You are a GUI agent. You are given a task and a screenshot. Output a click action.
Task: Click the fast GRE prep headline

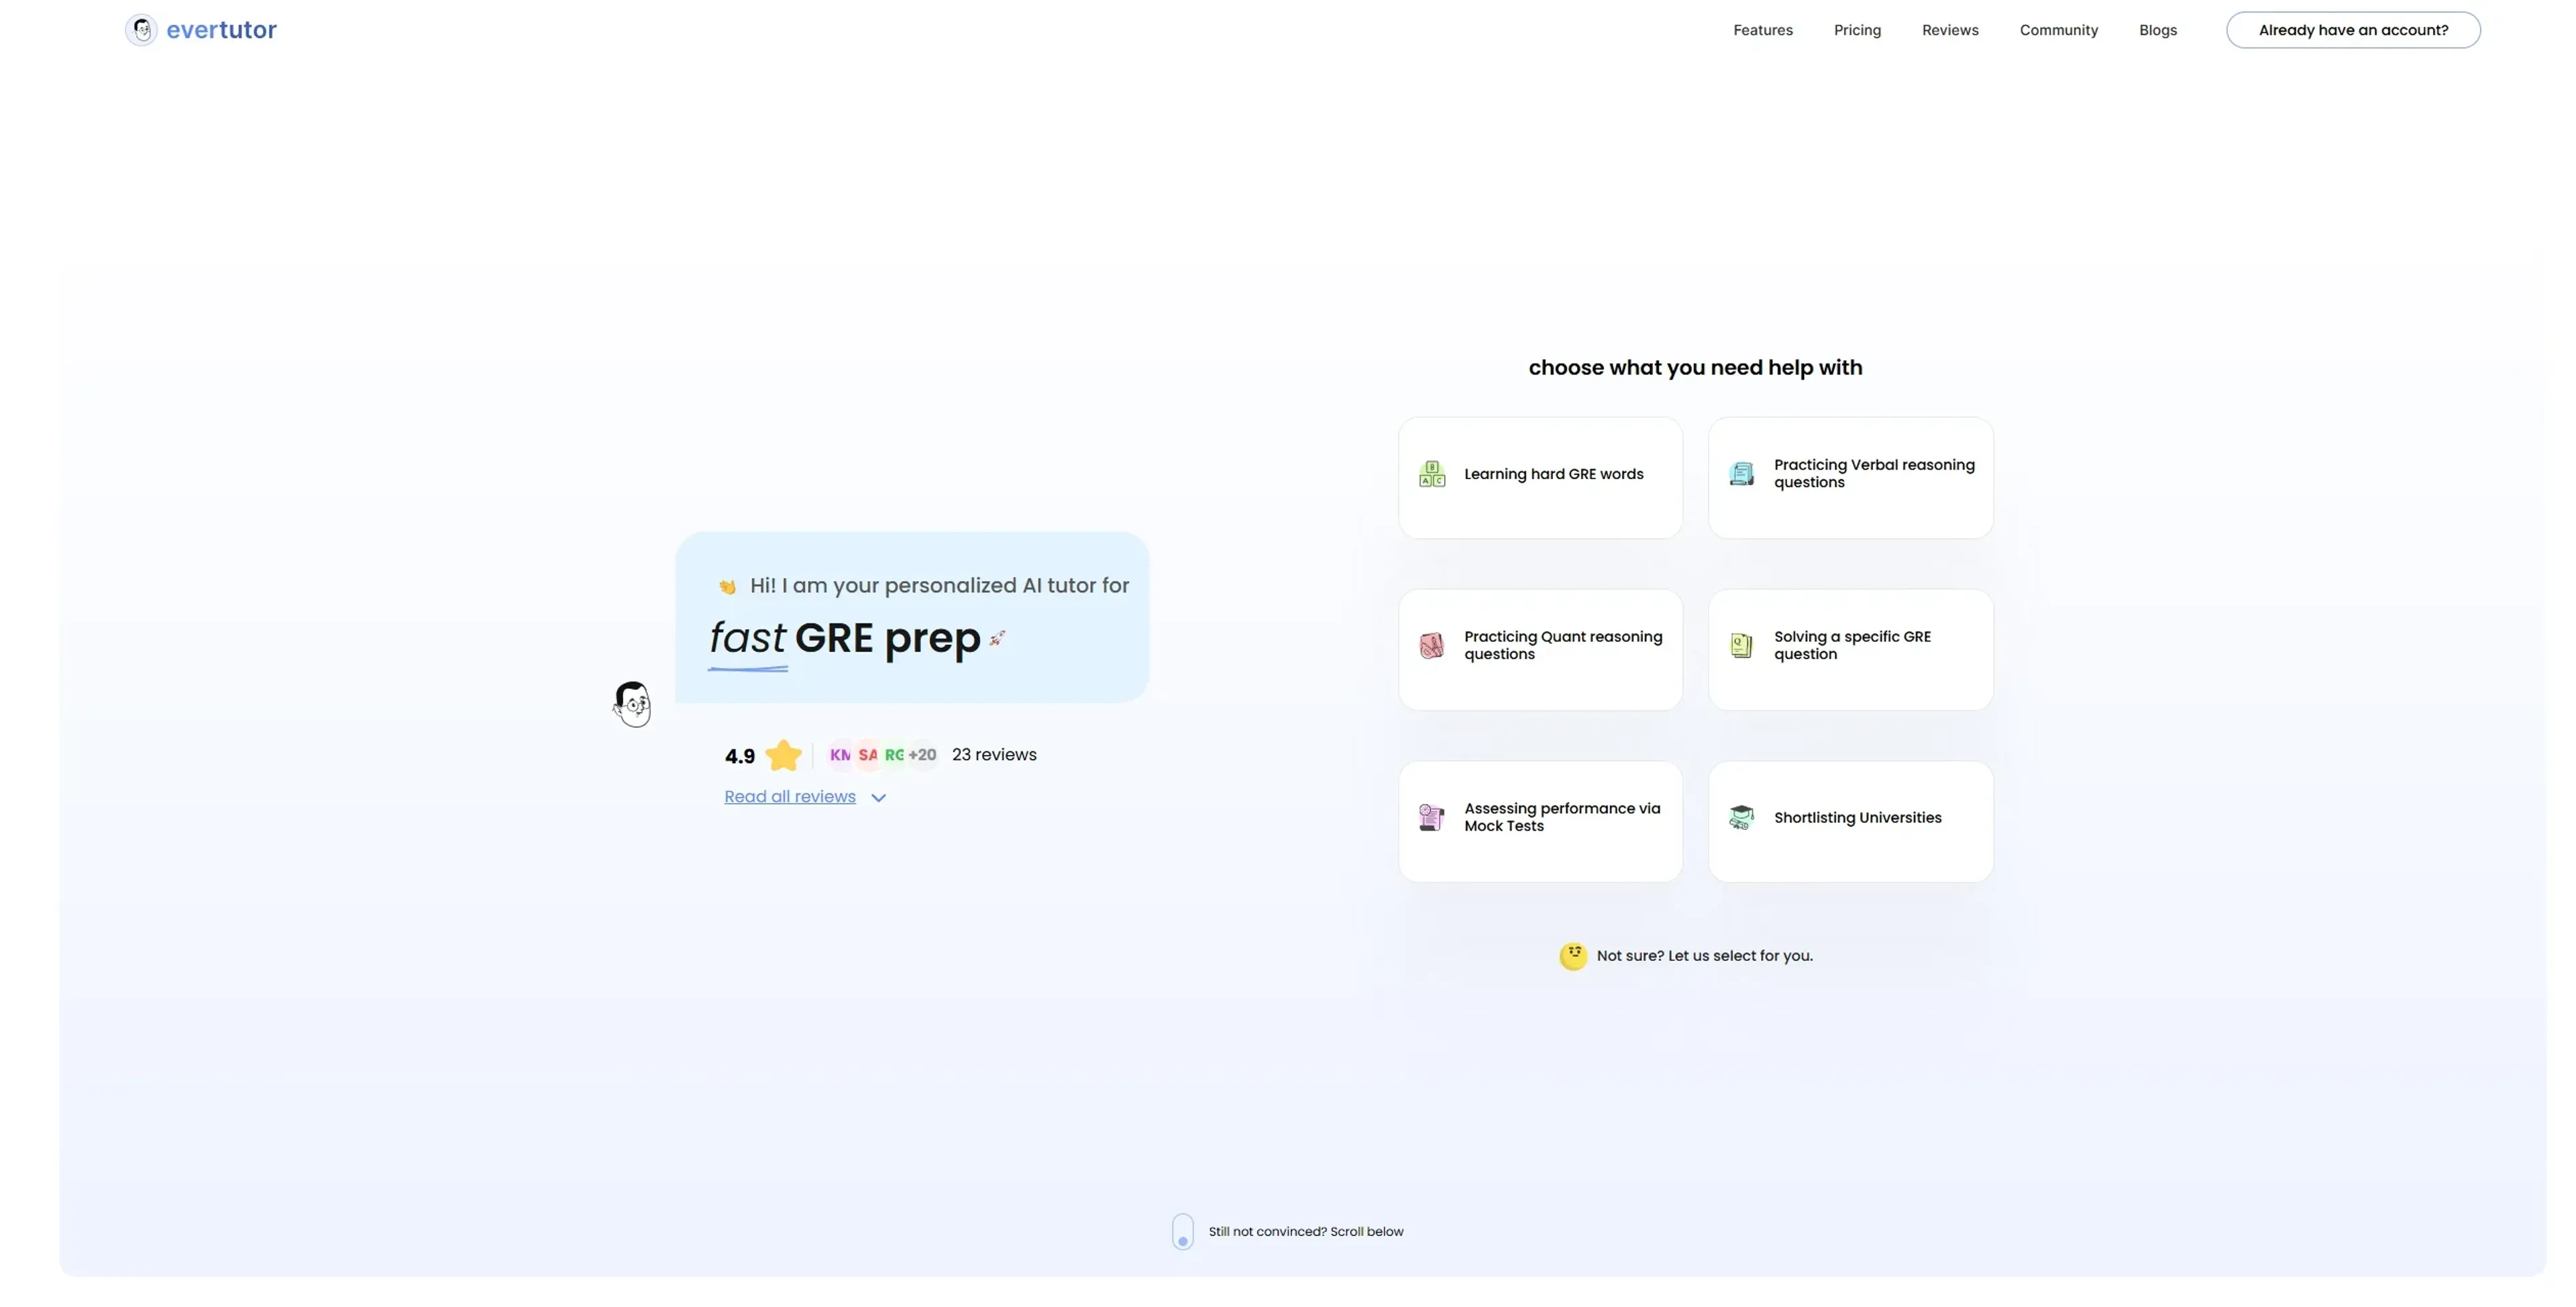[x=845, y=639]
